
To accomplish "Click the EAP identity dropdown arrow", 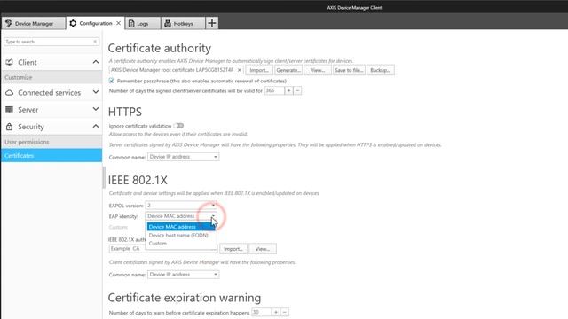I will pos(213,216).
